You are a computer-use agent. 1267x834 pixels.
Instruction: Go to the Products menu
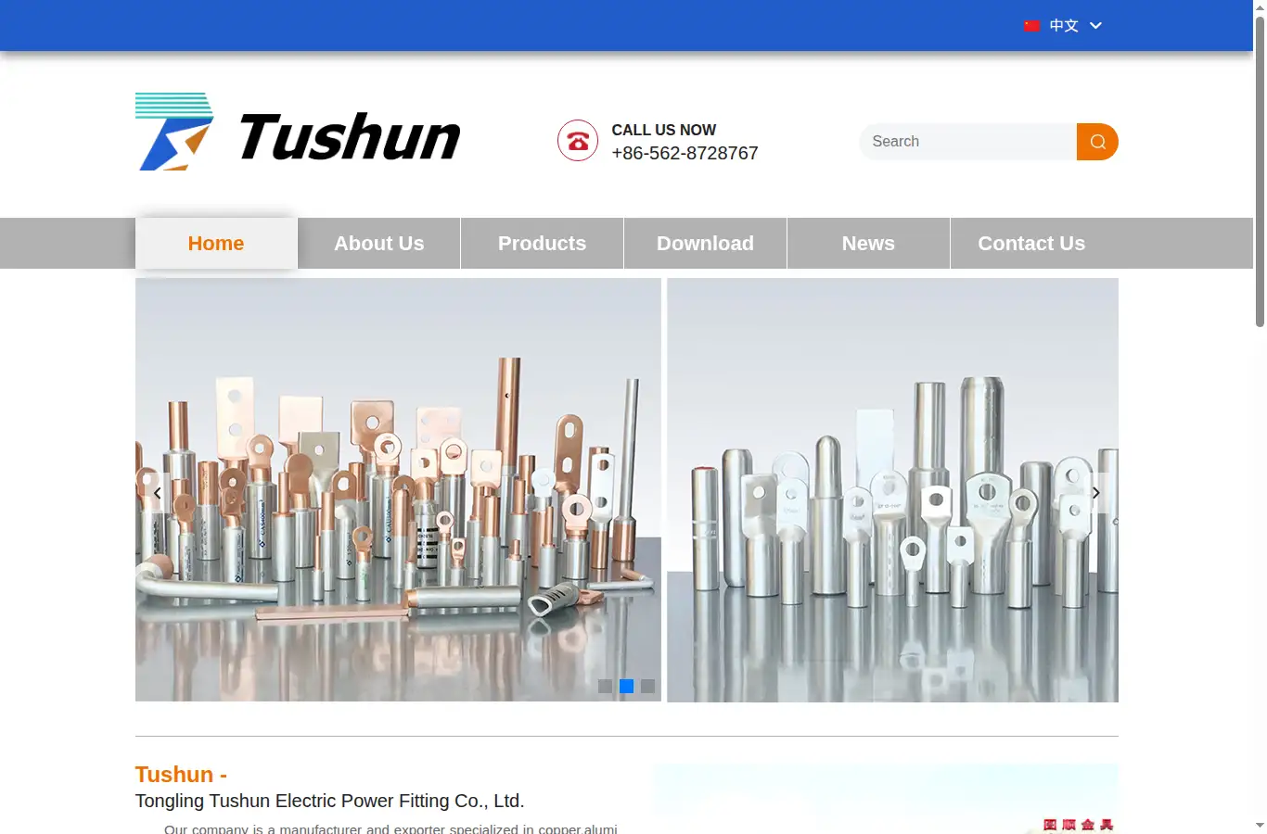click(543, 244)
